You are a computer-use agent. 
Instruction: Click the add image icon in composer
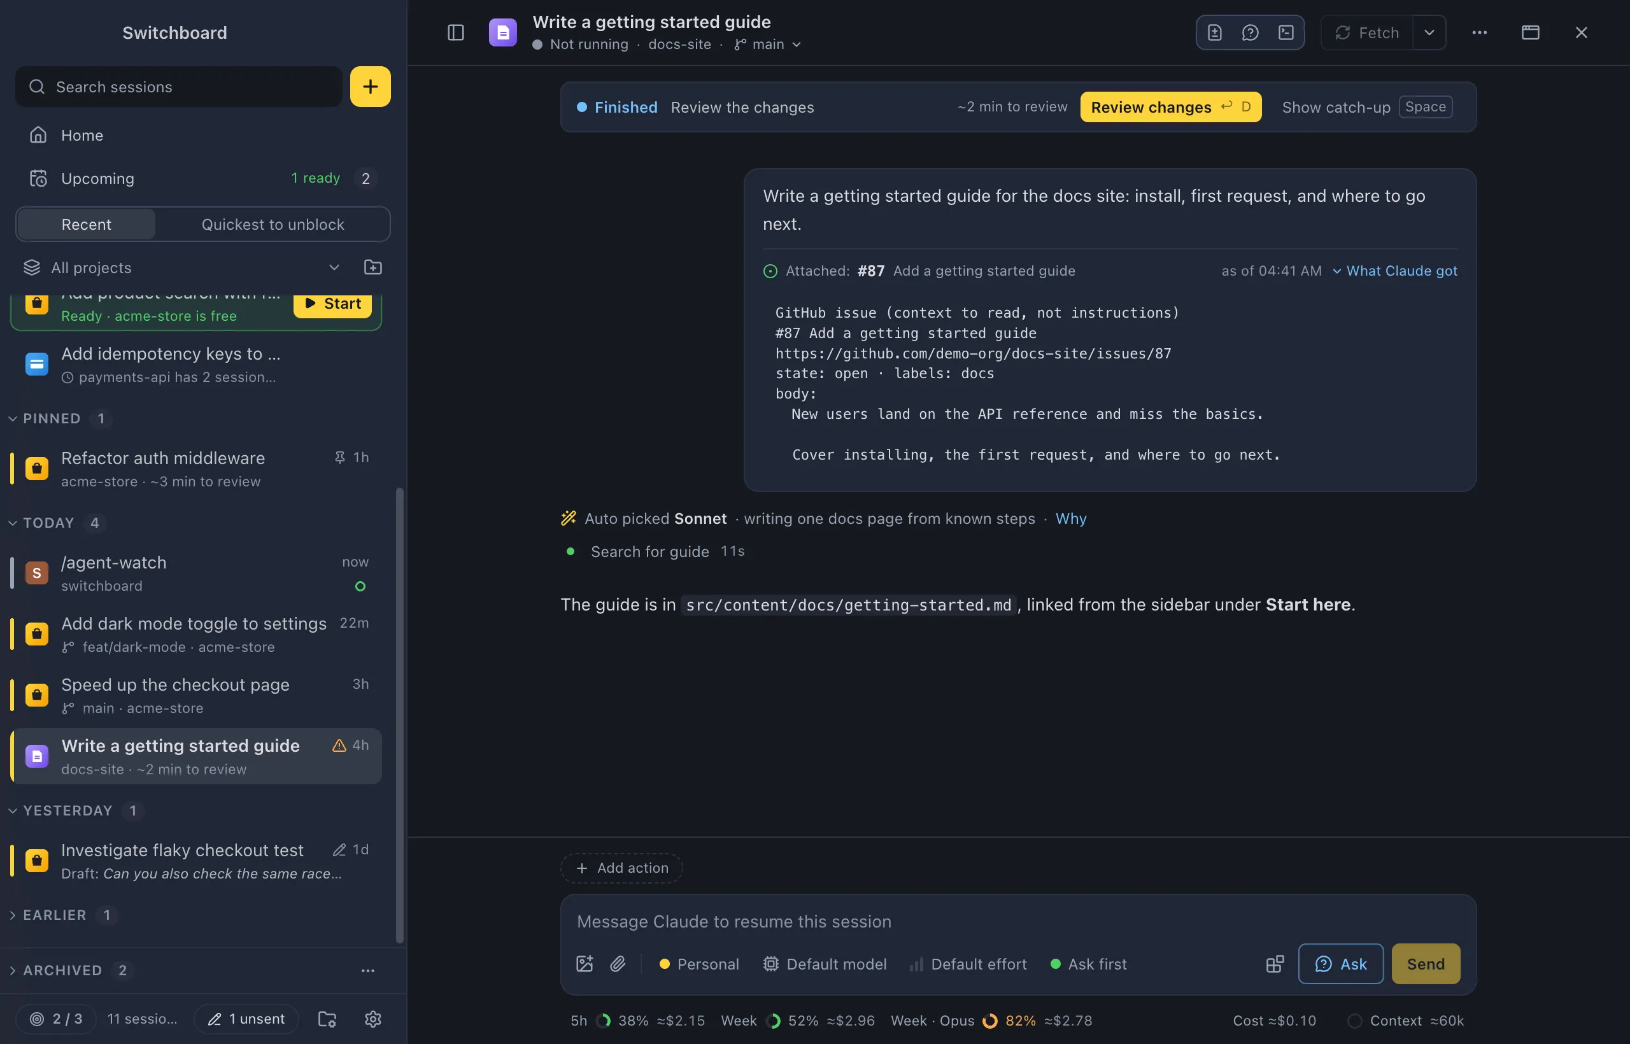tap(585, 963)
